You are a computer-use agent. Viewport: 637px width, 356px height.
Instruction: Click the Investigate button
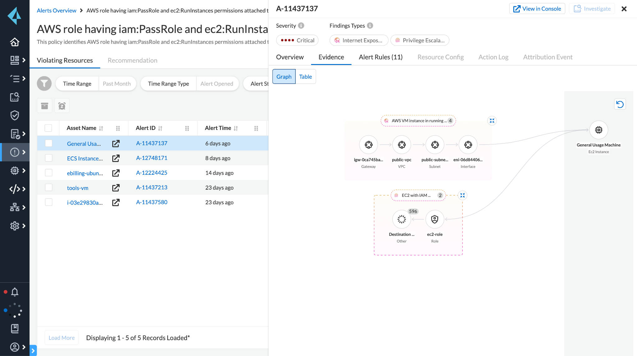(592, 9)
